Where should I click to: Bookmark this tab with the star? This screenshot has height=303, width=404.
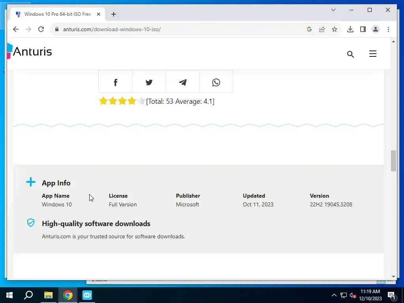pos(335,29)
